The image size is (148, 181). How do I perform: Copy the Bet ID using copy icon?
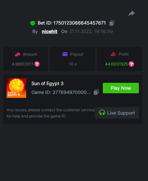112,23
